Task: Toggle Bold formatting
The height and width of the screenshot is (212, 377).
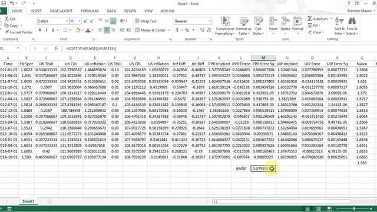Action: [x=40, y=30]
